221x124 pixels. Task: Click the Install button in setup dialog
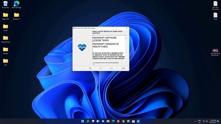[111, 68]
